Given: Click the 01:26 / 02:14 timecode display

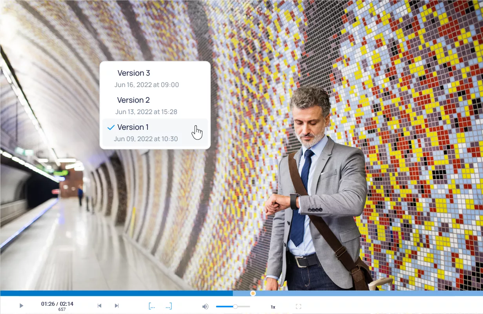Looking at the screenshot, I should pyautogui.click(x=57, y=304).
